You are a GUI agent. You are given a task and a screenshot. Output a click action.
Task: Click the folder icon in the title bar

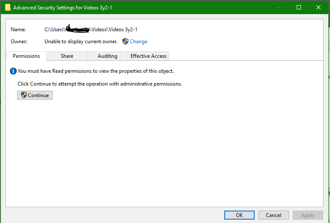coord(8,7)
